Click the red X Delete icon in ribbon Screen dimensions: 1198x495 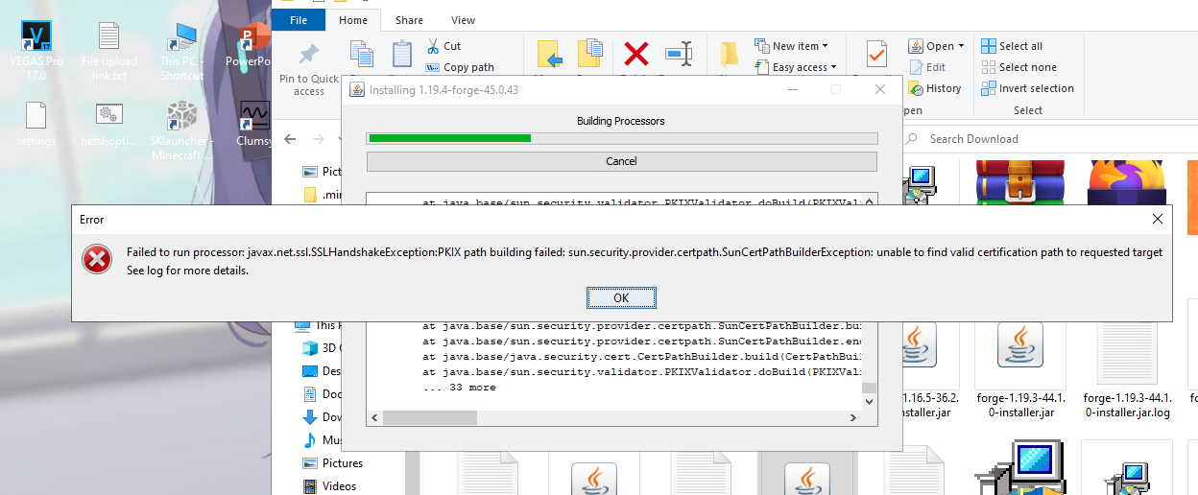click(x=635, y=54)
